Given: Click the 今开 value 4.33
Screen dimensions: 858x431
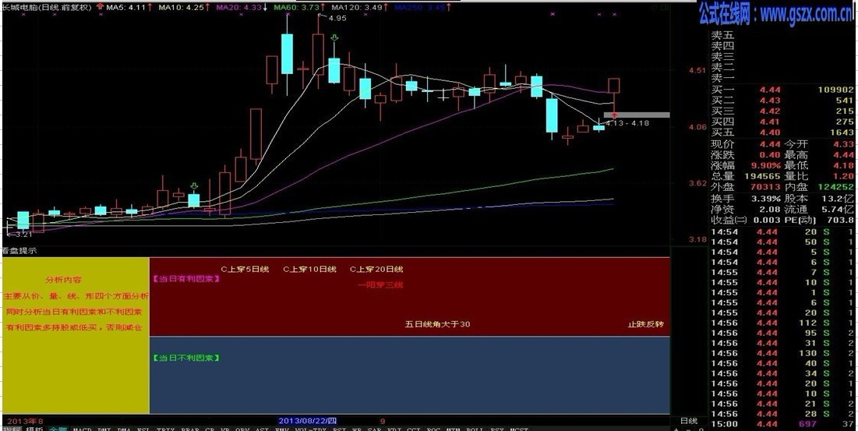Looking at the screenshot, I should click(843, 144).
